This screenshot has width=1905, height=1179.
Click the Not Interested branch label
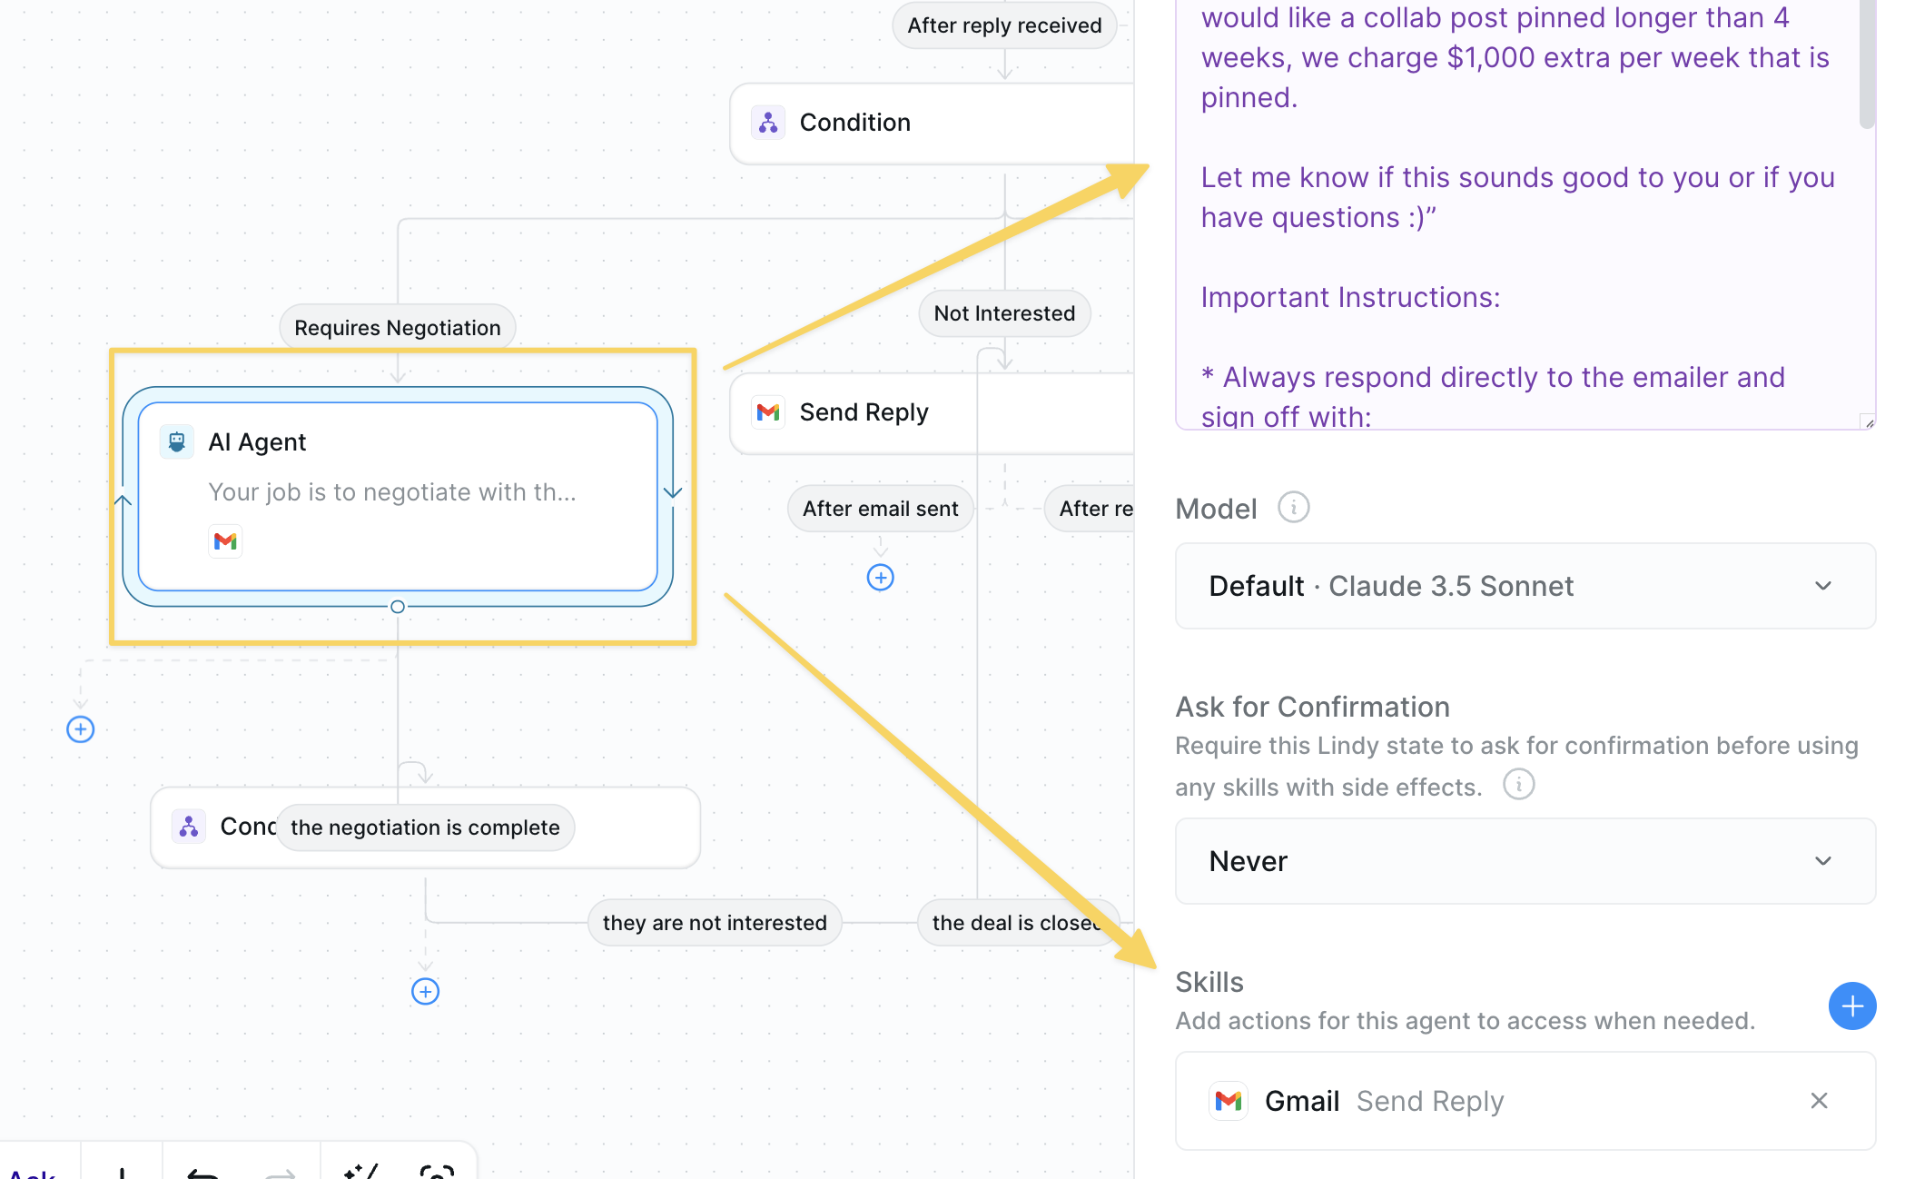tap(1003, 313)
